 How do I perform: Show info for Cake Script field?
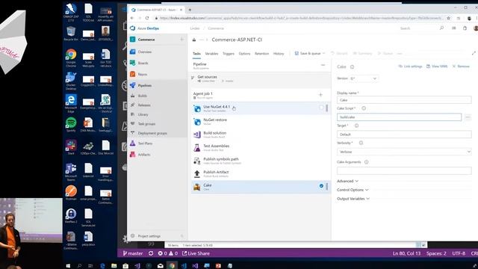[364, 108]
